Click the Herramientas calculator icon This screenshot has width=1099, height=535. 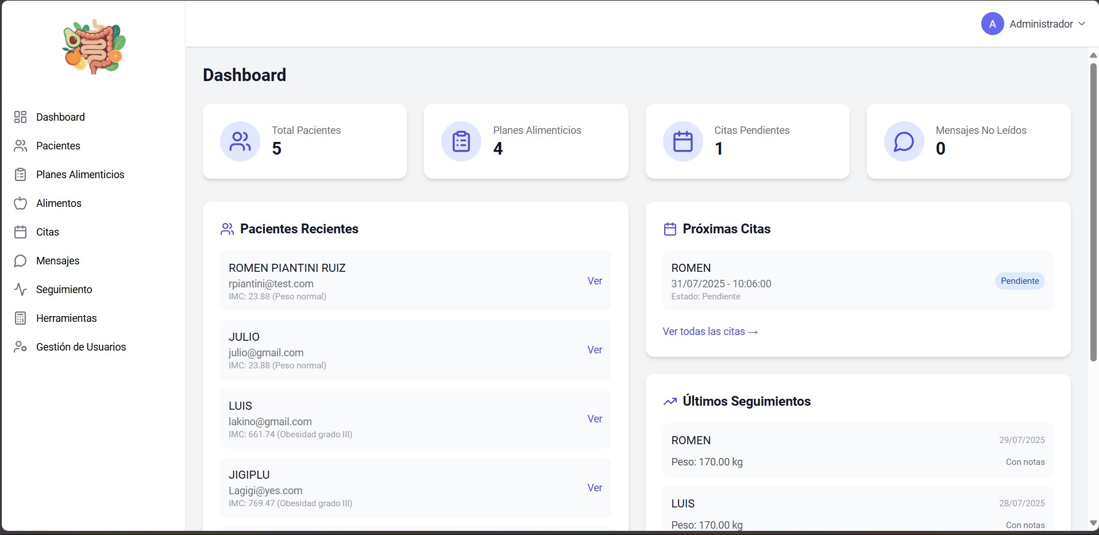(20, 318)
